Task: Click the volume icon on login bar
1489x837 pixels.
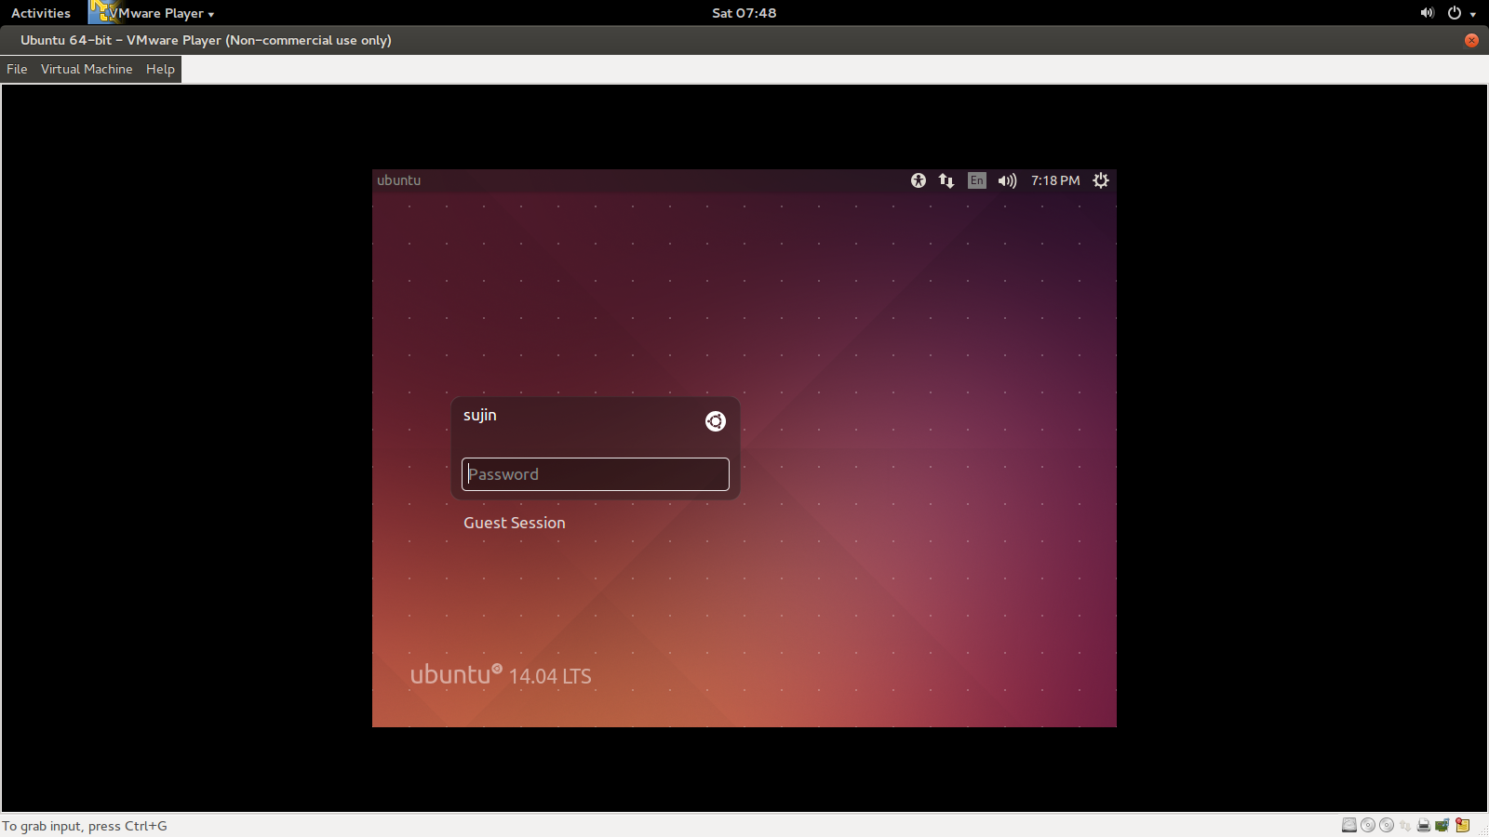Action: click(1006, 180)
